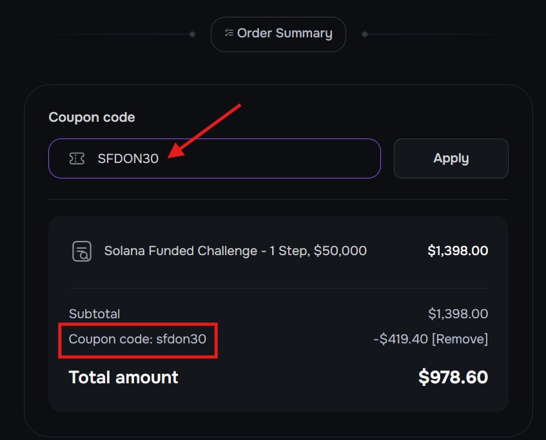Click the diamond marker right of Order Summary

click(x=364, y=33)
